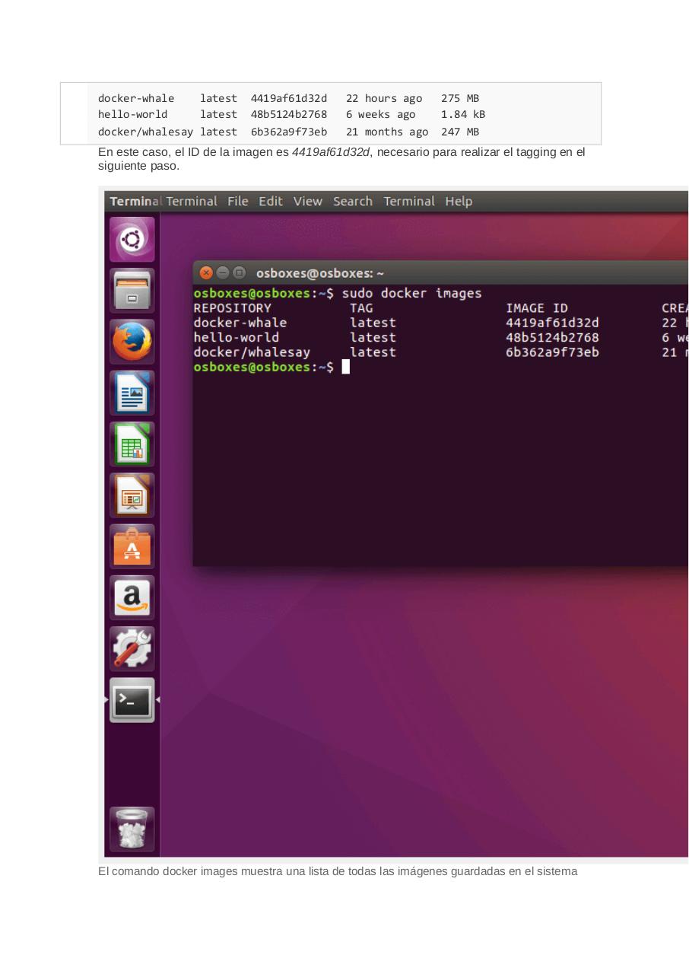Open the Amazon shortcut in the dock
Viewport: 689px width, 974px height.
(x=132, y=597)
